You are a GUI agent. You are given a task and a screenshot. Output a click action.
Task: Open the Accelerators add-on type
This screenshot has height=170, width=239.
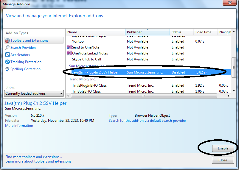pyautogui.click(x=20, y=55)
